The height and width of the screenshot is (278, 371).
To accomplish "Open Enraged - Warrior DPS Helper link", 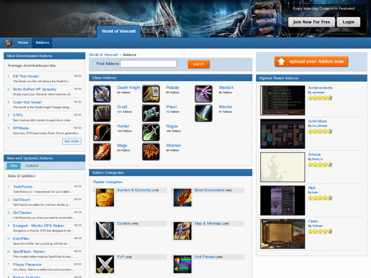I will [x=39, y=225].
